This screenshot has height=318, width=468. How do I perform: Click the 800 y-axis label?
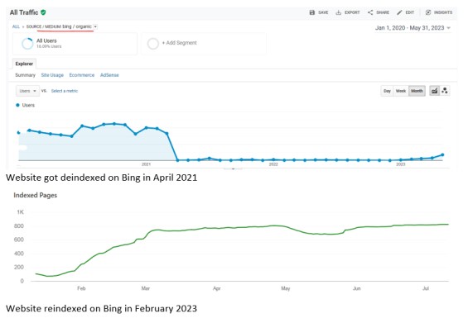(x=19, y=226)
